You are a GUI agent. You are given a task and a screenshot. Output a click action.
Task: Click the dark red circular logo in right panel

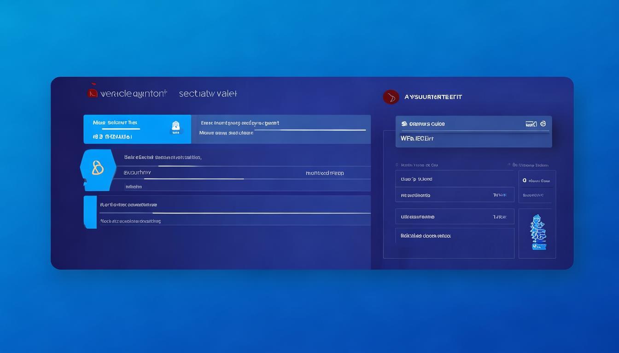pos(391,97)
